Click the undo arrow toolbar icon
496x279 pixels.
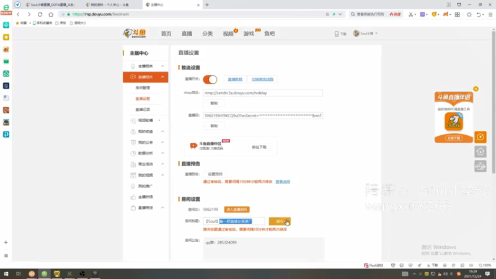tap(479, 14)
